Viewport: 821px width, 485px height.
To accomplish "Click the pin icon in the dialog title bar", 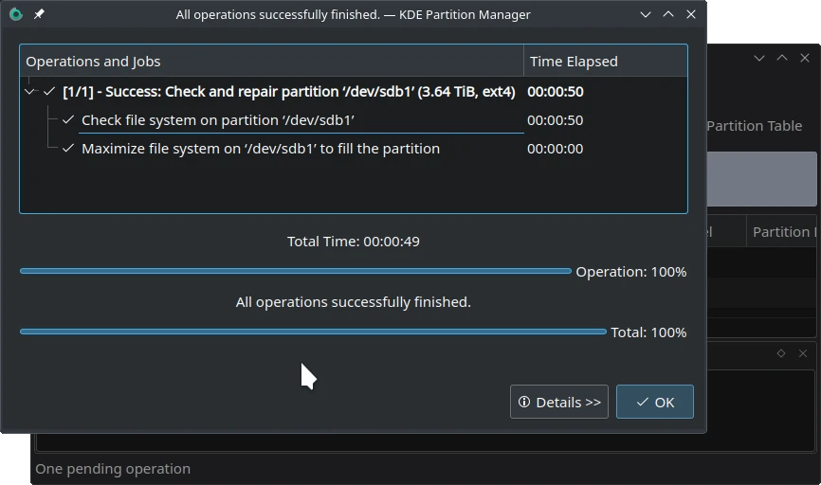I will 39,14.
